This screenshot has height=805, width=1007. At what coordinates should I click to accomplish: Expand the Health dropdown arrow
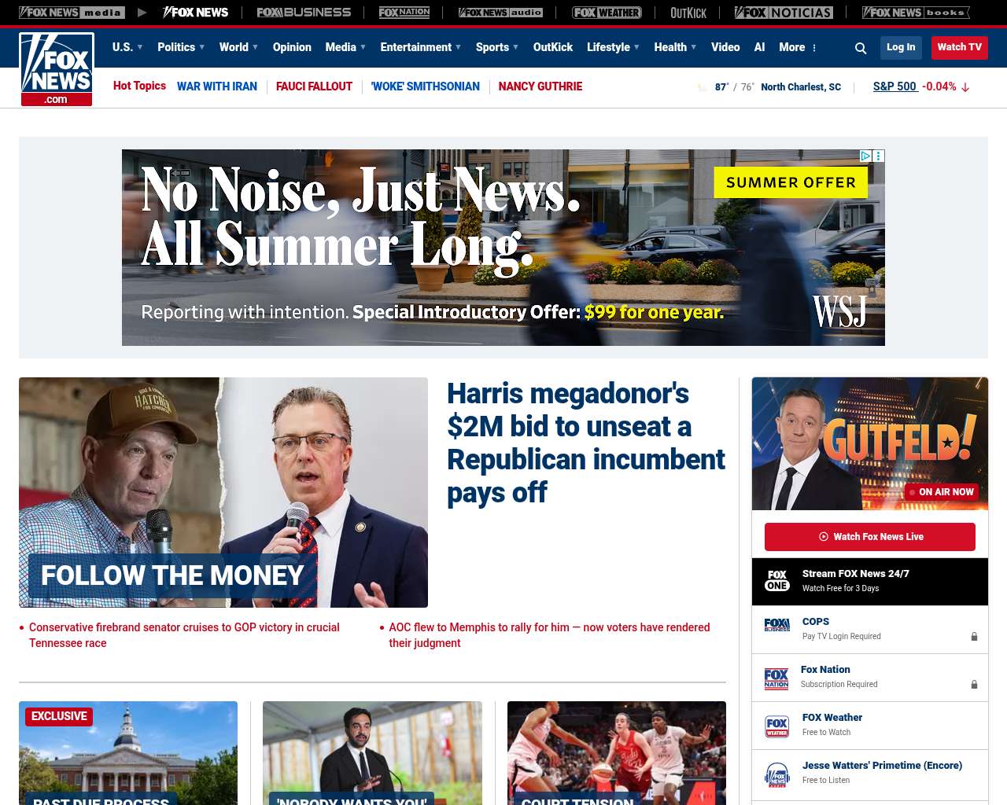(693, 47)
